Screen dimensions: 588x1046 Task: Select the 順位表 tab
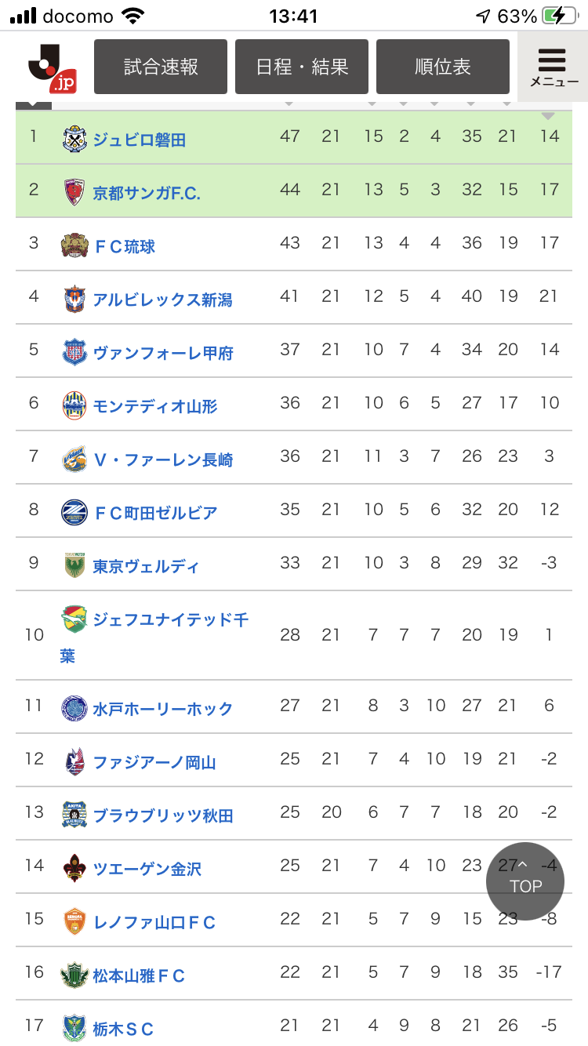(x=443, y=67)
